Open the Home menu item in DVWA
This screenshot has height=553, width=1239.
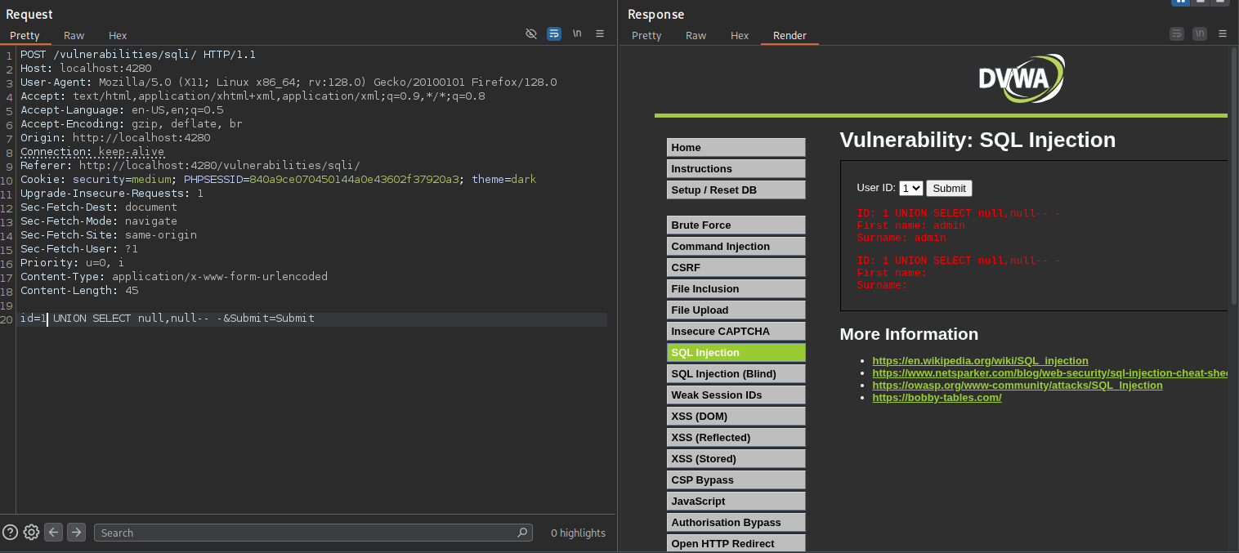tap(736, 147)
